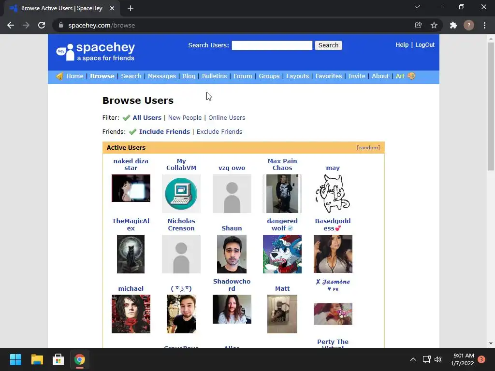The width and height of the screenshot is (495, 371).
Task: Open Chrome three-dot menu
Action: (x=484, y=25)
